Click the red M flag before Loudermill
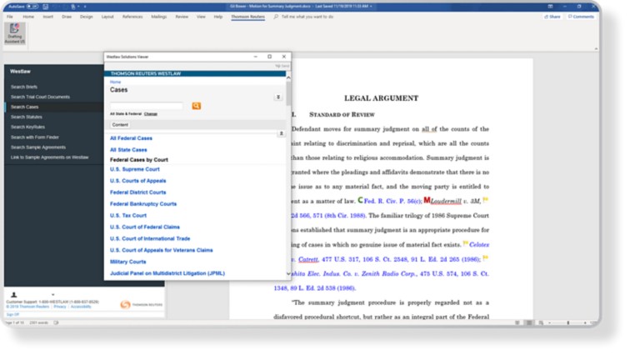640x360 pixels. [x=427, y=200]
